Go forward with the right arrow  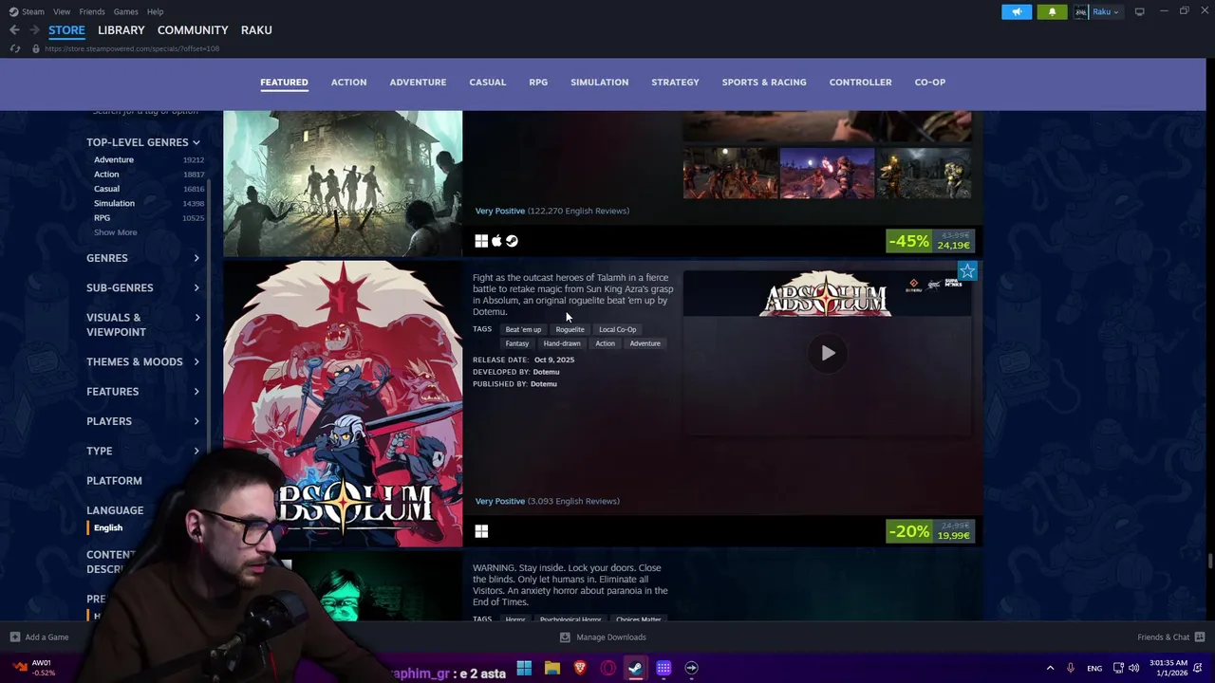pos(34,30)
